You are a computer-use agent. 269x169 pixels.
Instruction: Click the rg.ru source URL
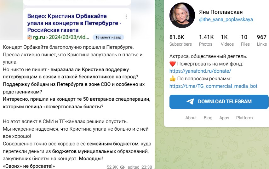(x=61, y=37)
